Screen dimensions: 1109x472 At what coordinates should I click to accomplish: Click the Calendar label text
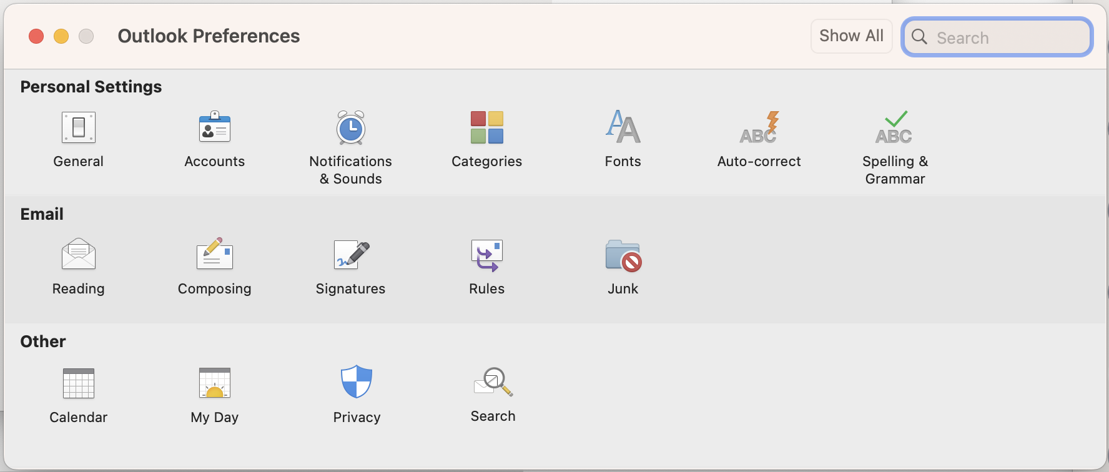79,417
